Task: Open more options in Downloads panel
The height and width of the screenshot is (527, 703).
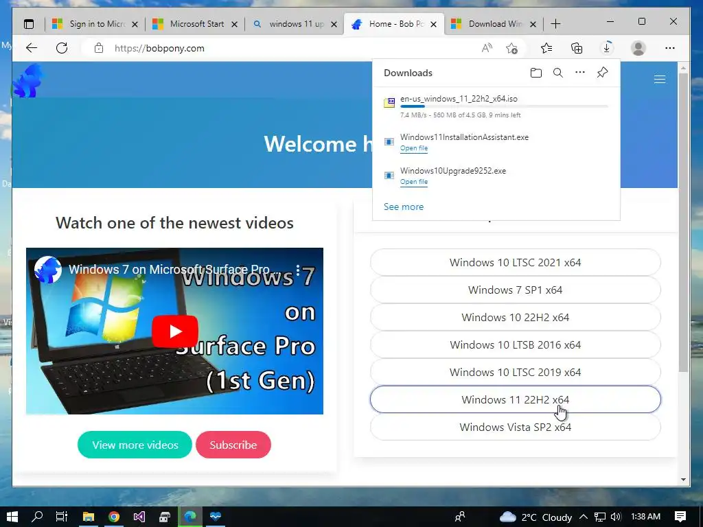Action: 580,72
